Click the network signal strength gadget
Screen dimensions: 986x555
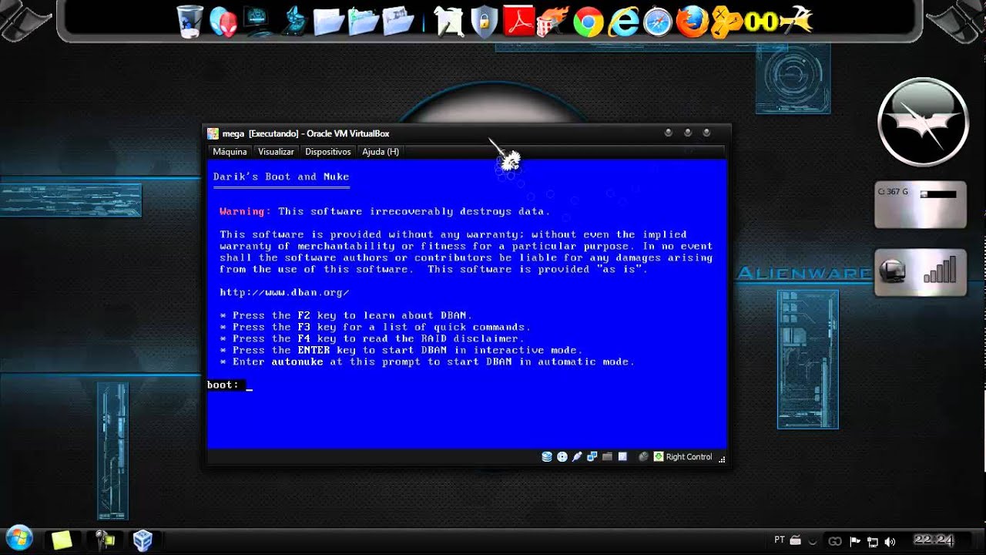click(x=921, y=272)
